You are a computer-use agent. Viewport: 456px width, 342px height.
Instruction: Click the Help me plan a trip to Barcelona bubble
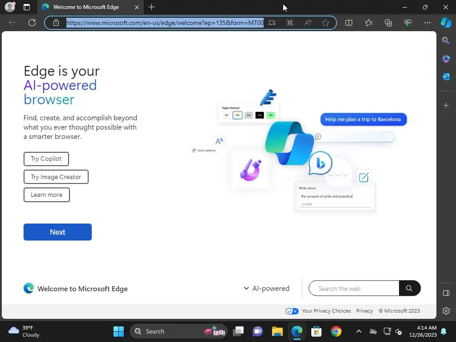[x=363, y=119]
